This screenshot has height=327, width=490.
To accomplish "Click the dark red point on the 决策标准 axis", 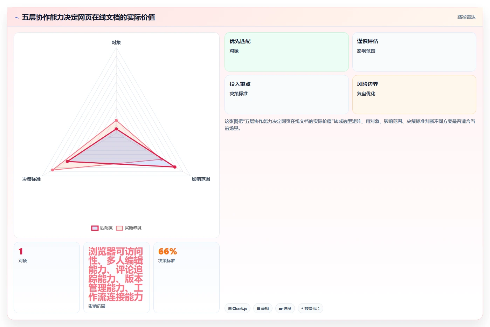I will 67,162.
